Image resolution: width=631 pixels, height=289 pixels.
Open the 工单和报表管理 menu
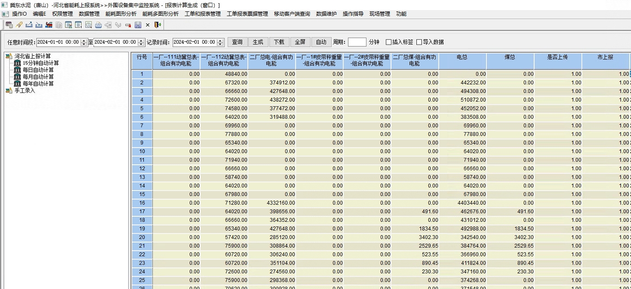click(x=203, y=14)
